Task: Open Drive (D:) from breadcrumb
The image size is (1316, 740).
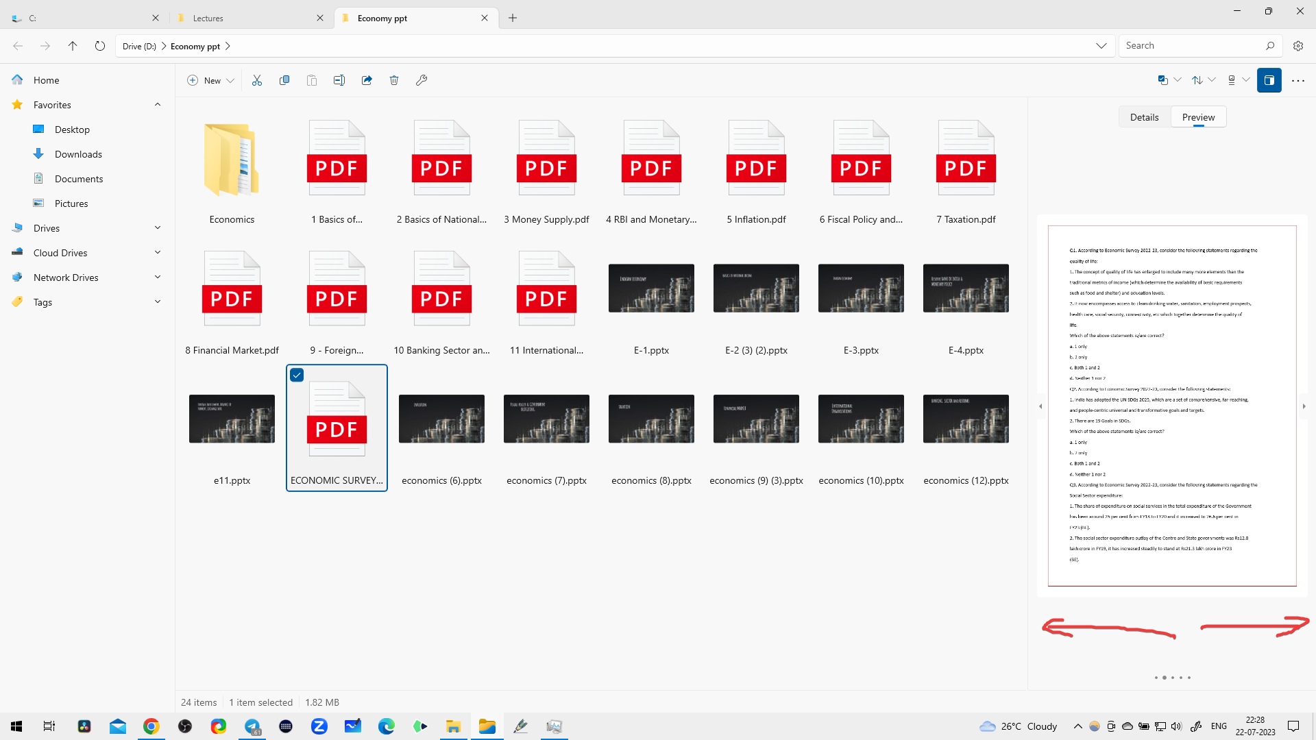Action: 138,46
